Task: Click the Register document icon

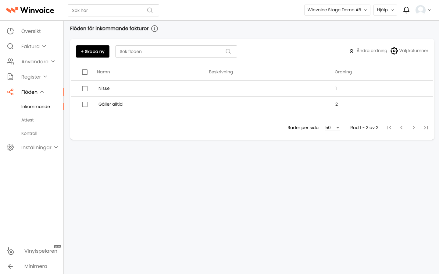Action: tap(10, 77)
